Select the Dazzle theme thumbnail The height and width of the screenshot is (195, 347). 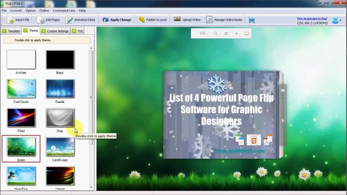(x=60, y=89)
